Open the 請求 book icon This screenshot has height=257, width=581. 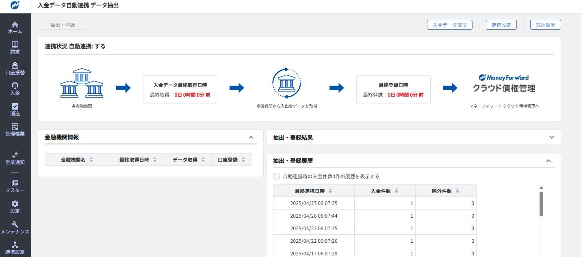pos(15,45)
